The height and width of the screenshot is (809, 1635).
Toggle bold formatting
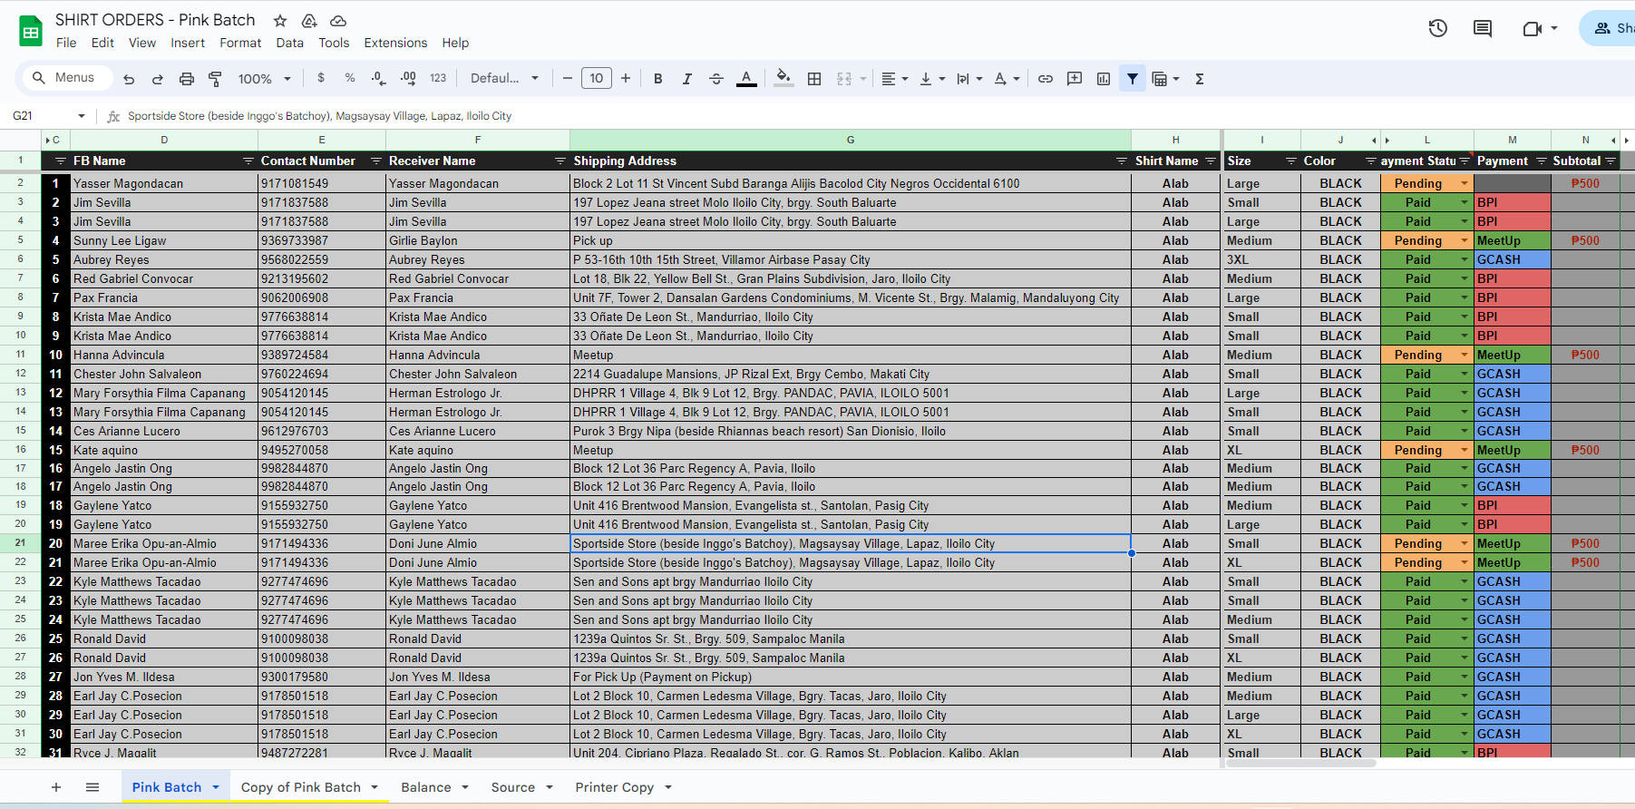(658, 79)
